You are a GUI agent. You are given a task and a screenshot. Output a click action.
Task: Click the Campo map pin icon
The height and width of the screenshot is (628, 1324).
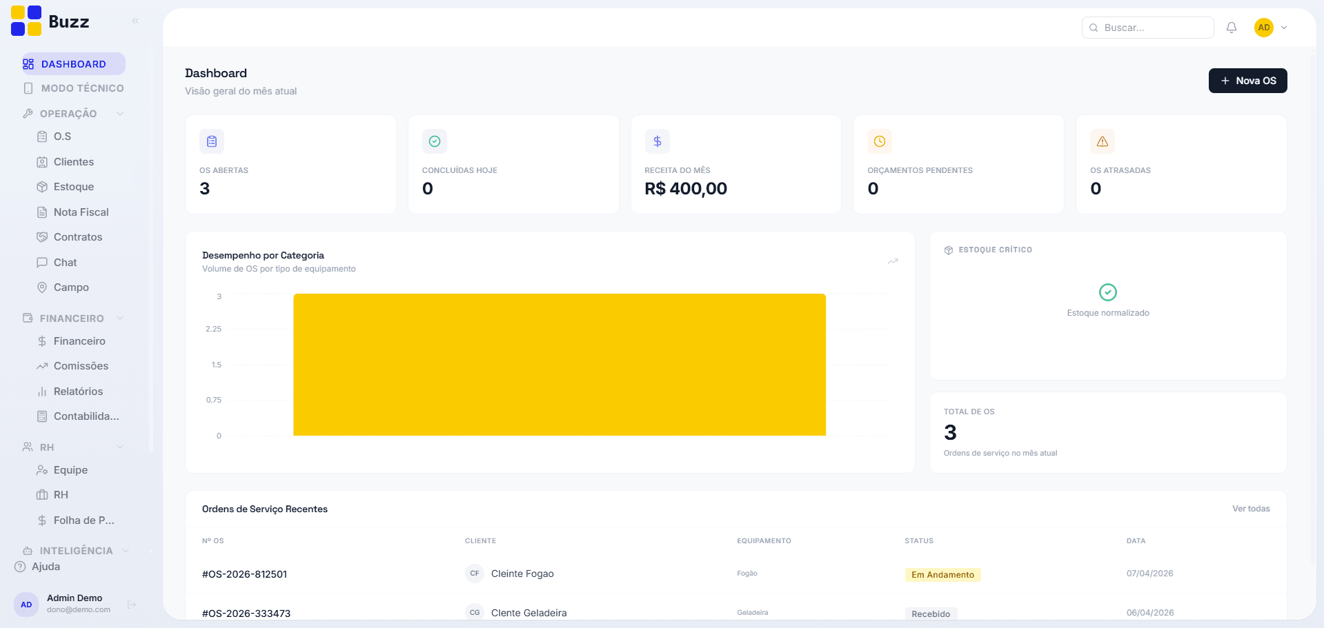point(42,287)
